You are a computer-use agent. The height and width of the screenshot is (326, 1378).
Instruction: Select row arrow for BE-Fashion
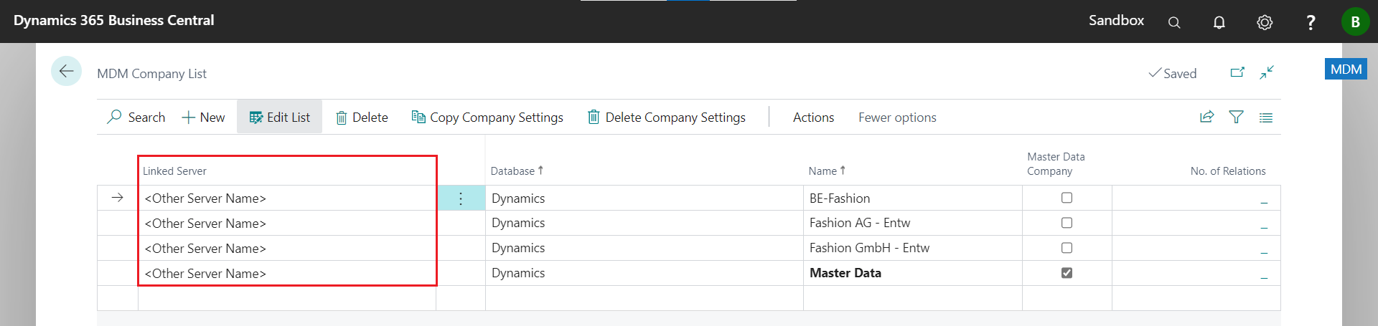click(118, 198)
